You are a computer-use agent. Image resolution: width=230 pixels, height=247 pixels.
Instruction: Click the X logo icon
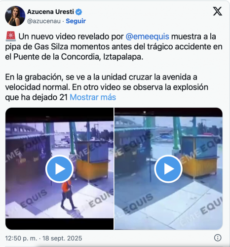coord(218,11)
